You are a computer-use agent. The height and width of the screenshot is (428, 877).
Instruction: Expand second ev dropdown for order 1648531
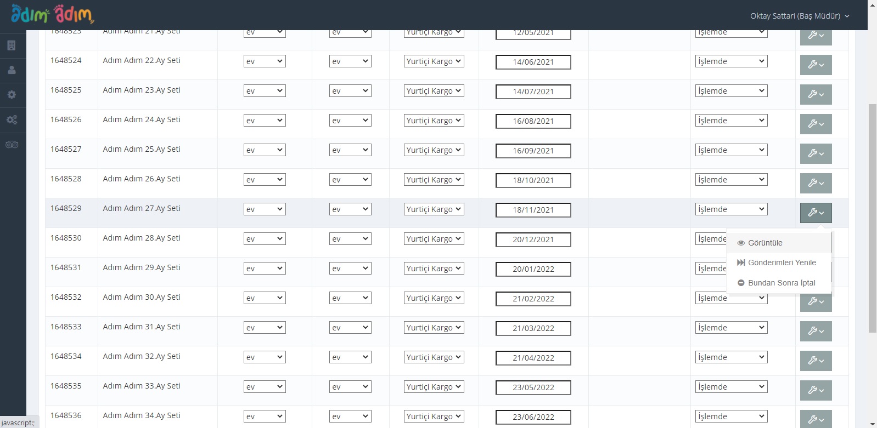[350, 269]
